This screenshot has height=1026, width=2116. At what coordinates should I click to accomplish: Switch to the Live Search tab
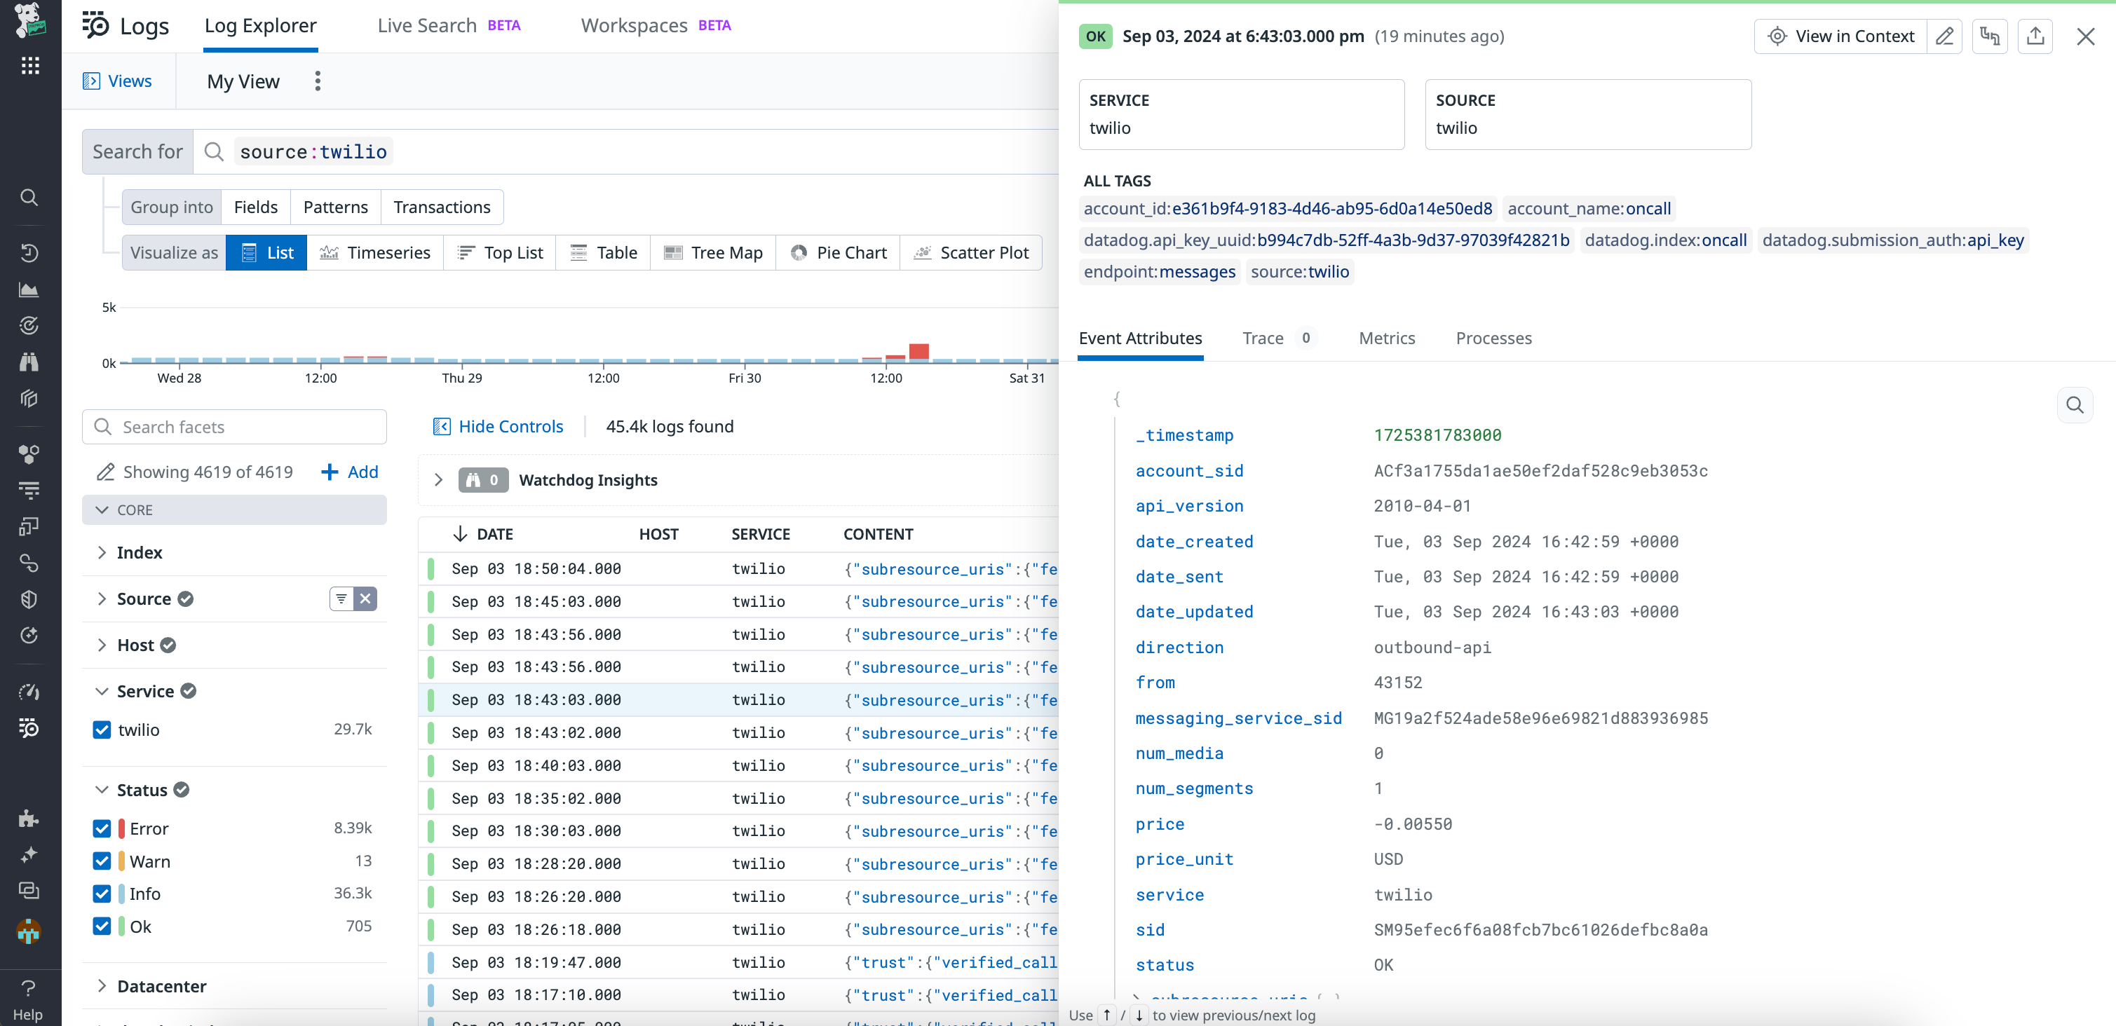(427, 25)
